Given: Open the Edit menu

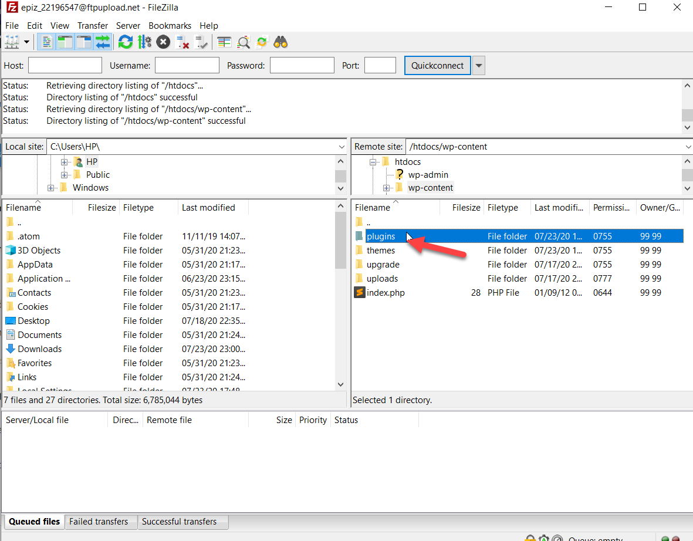Looking at the screenshot, I should (x=35, y=26).
